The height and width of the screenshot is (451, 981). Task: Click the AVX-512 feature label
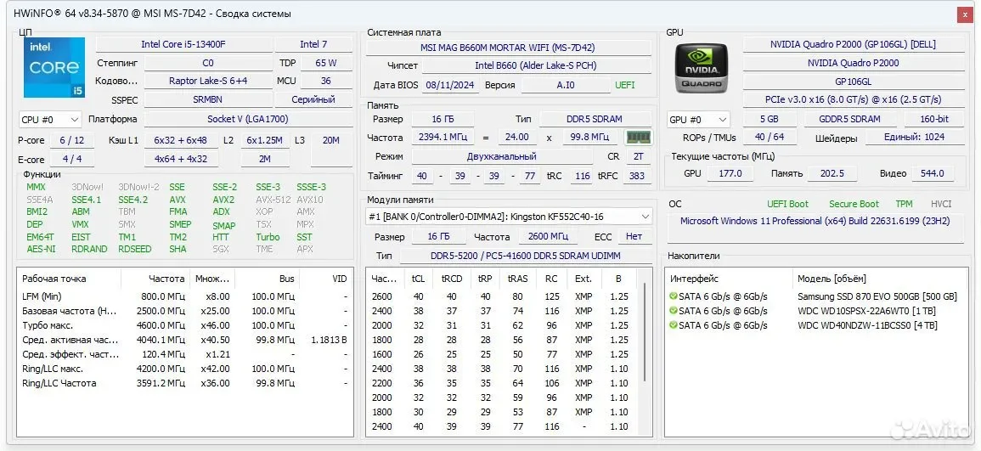[x=273, y=200]
